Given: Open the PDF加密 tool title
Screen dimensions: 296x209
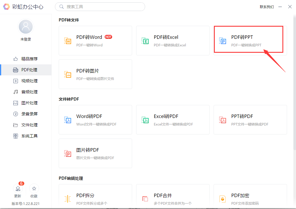Looking at the screenshot, I should click(x=240, y=195).
